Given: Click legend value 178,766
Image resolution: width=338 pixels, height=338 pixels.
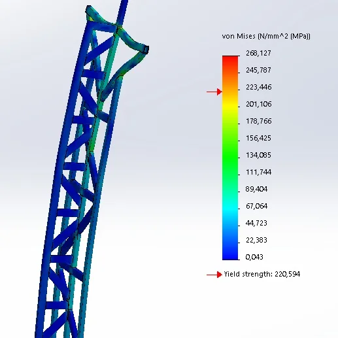Looking at the screenshot, I should (259, 121).
